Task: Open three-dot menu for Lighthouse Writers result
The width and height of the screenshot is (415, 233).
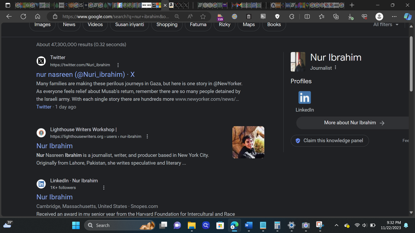Action: (x=147, y=137)
